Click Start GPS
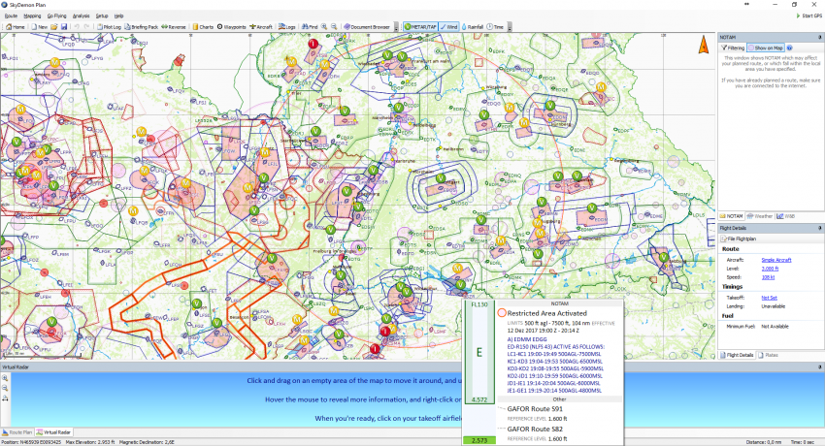Viewport: 825px width, 446px height. point(809,16)
